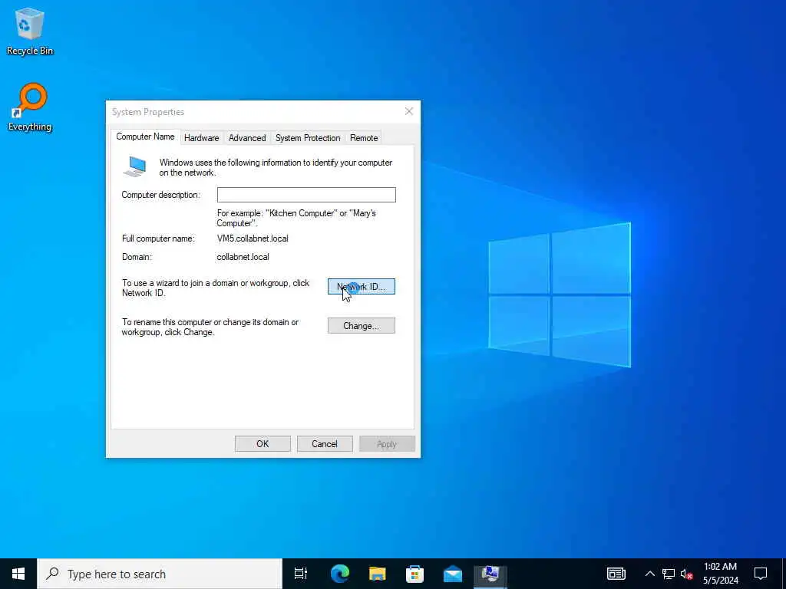This screenshot has width=786, height=589.
Task: Open the Mail app from the taskbar
Action: [453, 574]
